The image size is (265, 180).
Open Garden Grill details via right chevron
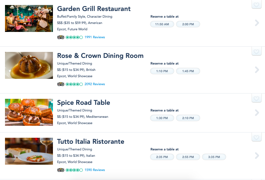[257, 23]
